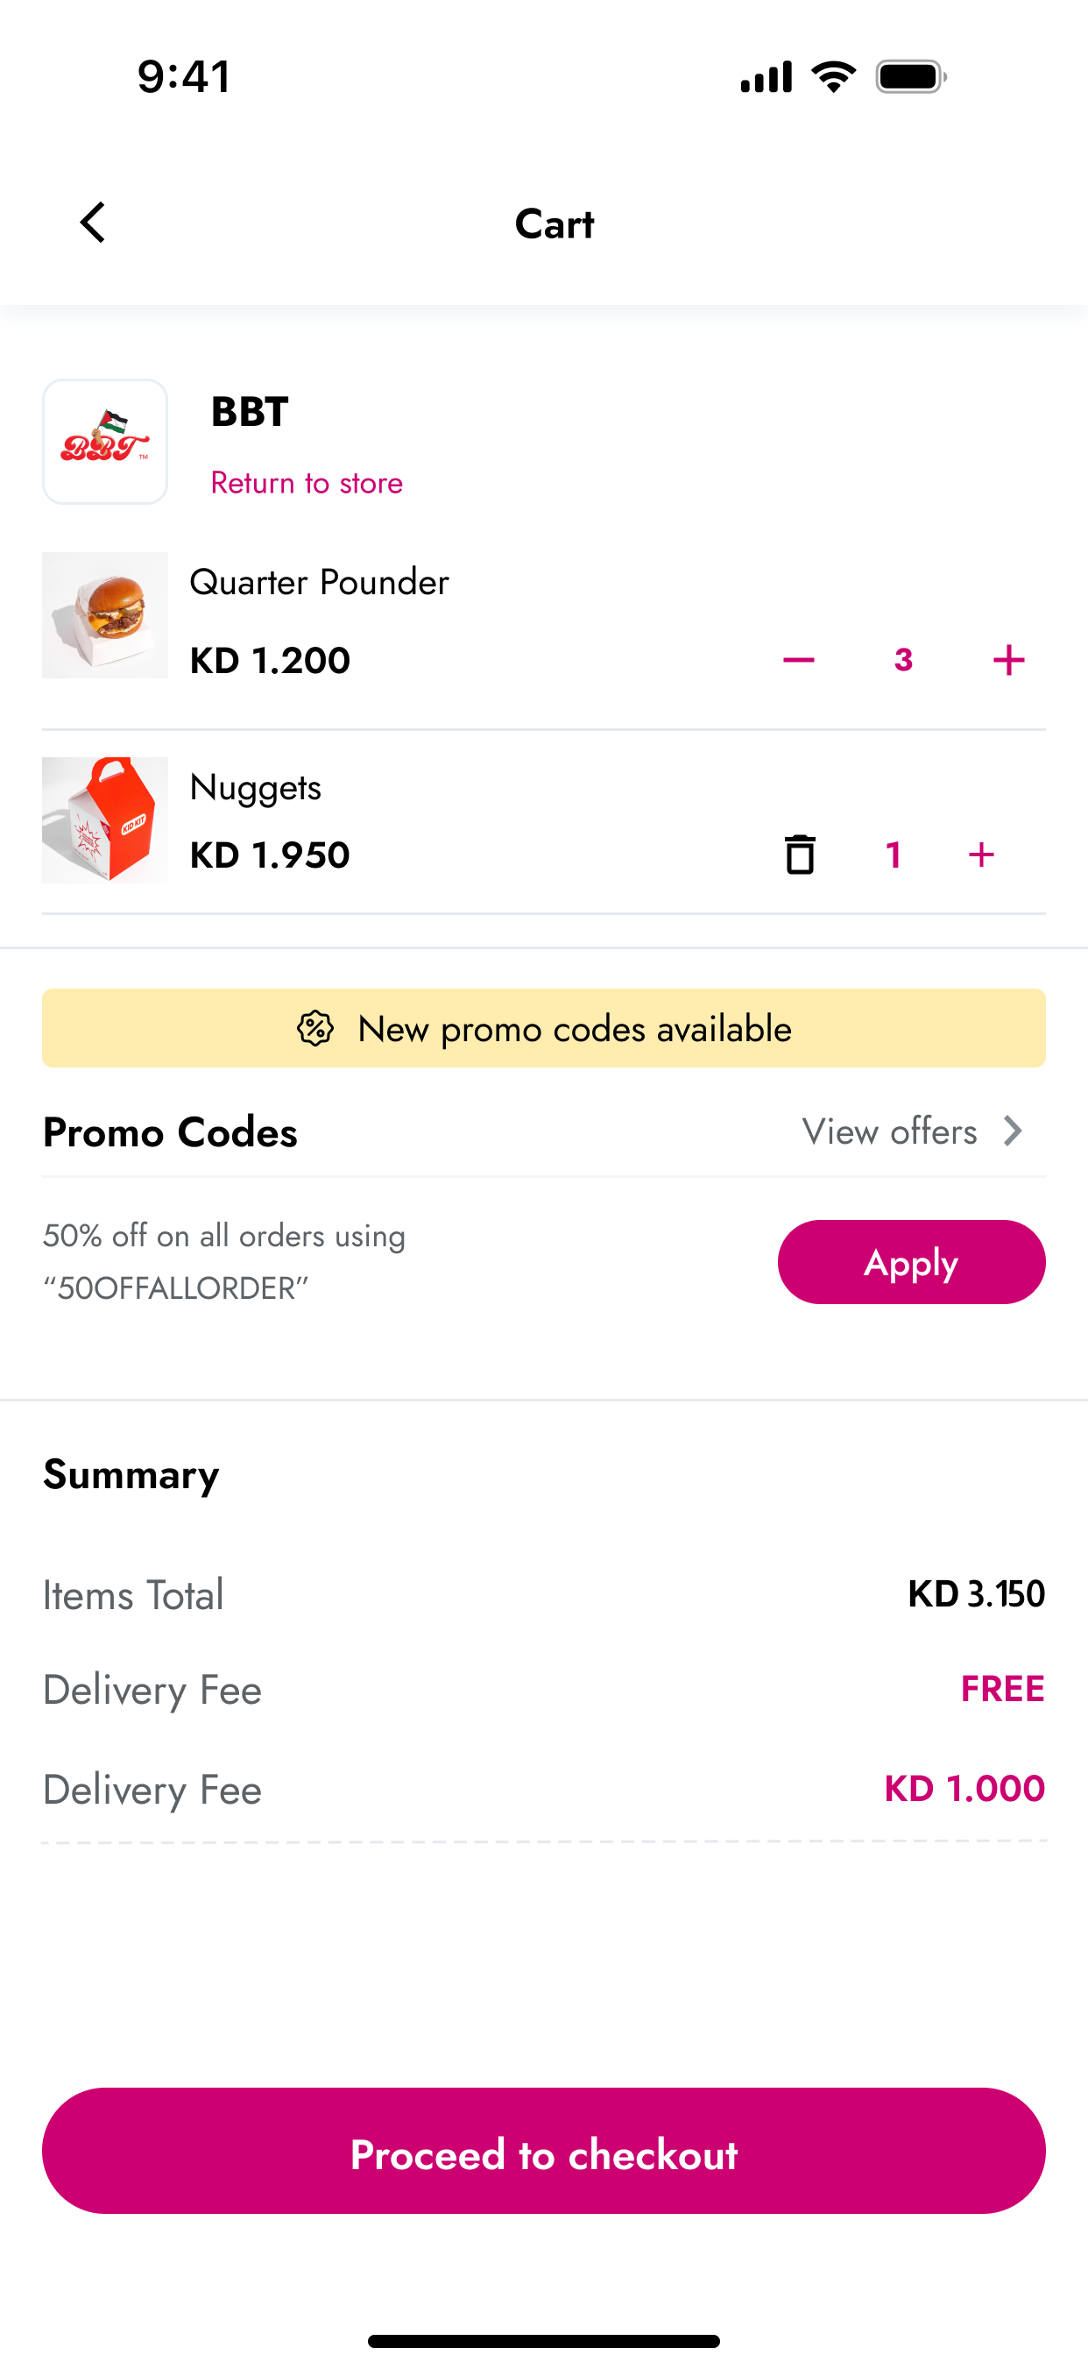The height and width of the screenshot is (2369, 1088).
Task: Expand View offers chevron
Action: (x=1013, y=1131)
